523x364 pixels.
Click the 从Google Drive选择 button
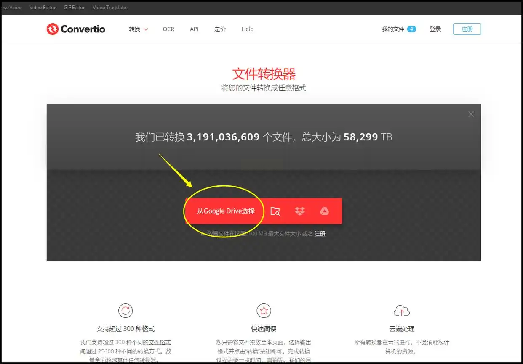[x=226, y=211]
